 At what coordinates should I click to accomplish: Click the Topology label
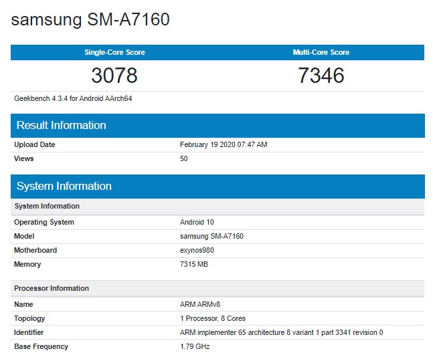(x=29, y=319)
